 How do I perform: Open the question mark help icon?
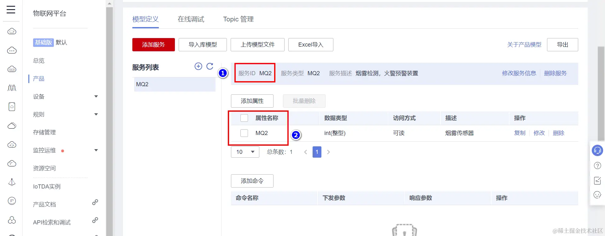tap(597, 166)
